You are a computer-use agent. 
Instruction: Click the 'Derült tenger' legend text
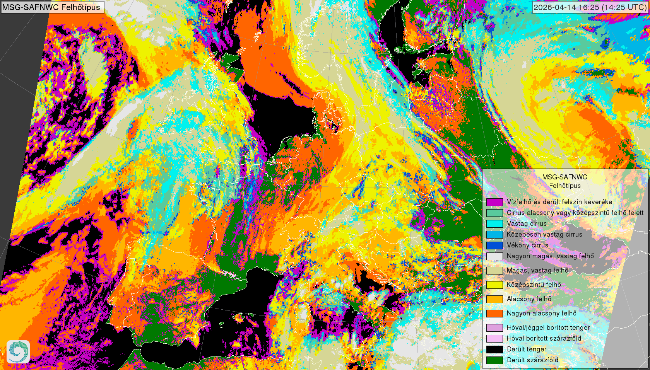pos(527,349)
